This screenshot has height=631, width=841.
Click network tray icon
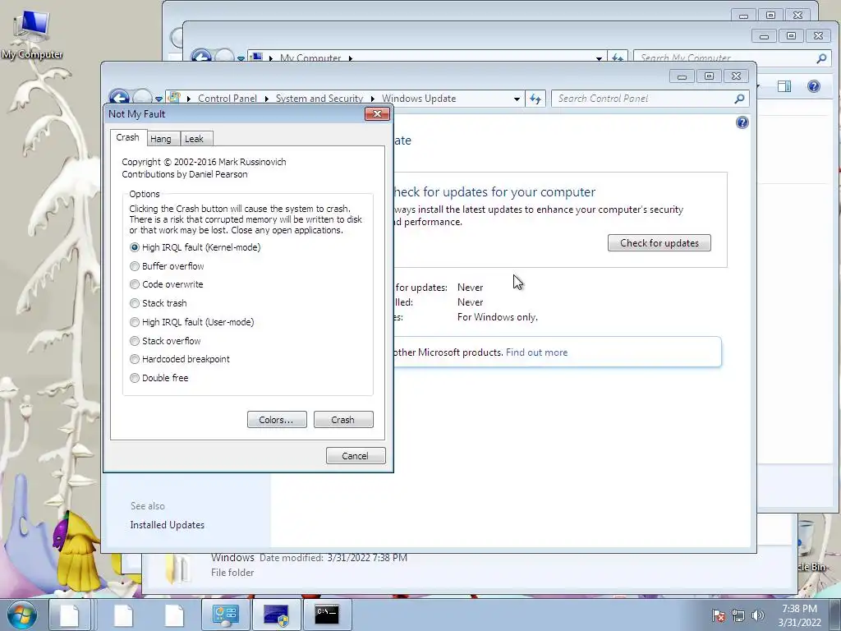click(738, 616)
